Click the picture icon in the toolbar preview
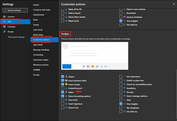This screenshot has width=177, height=121. 88,66
